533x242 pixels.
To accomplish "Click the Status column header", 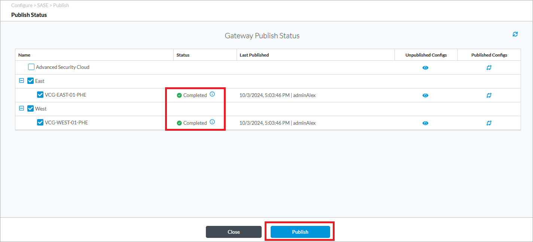I will click(x=183, y=55).
